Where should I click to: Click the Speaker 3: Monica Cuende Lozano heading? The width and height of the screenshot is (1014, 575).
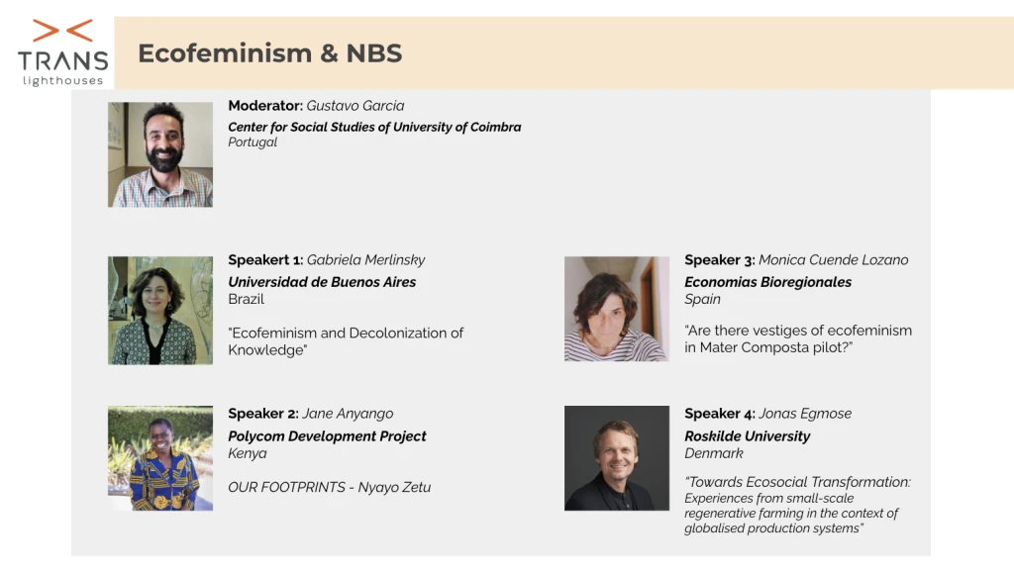click(x=796, y=260)
